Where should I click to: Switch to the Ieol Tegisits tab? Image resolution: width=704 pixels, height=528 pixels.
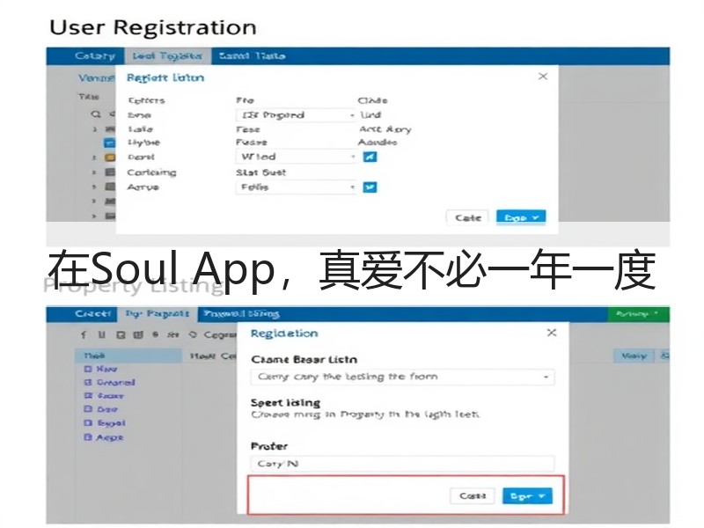click(x=168, y=56)
